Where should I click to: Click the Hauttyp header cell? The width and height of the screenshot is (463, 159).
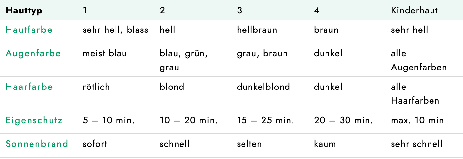tap(24, 10)
